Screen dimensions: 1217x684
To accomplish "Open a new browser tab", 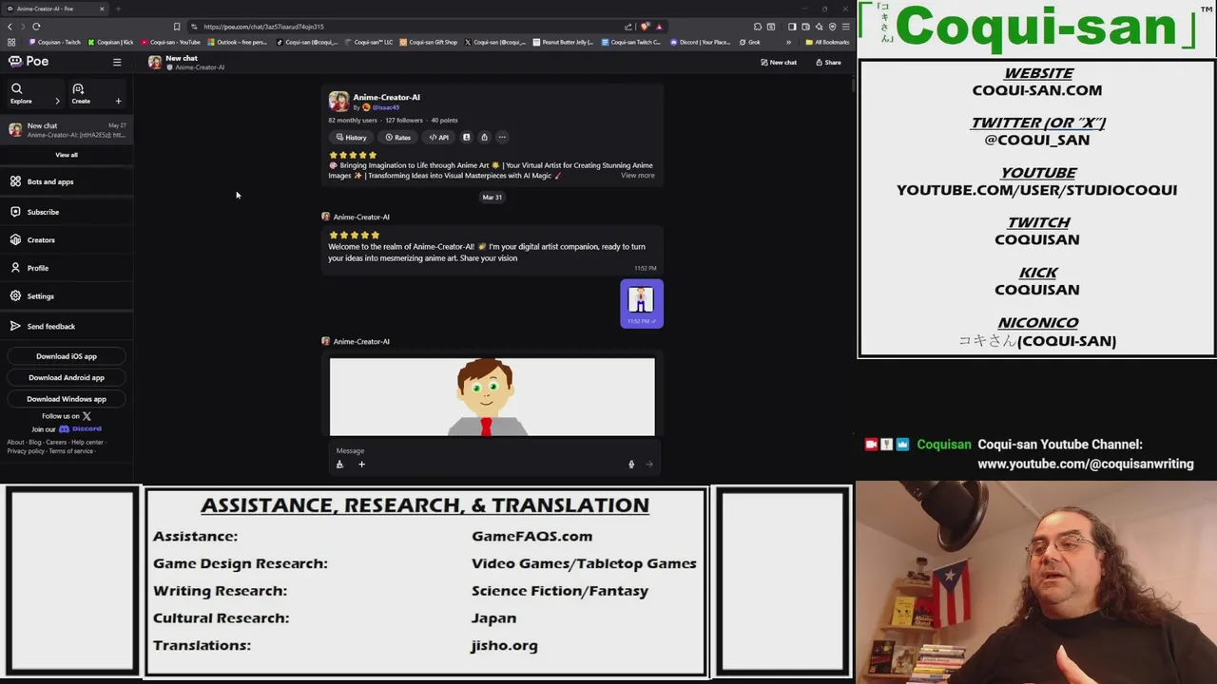I will [x=118, y=9].
